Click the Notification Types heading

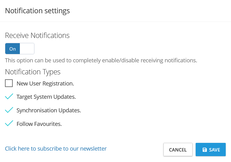pos(33,72)
